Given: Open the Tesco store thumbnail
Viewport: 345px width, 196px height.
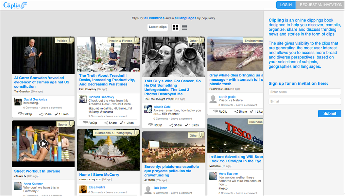Looking at the screenshot, I should pos(235,135).
